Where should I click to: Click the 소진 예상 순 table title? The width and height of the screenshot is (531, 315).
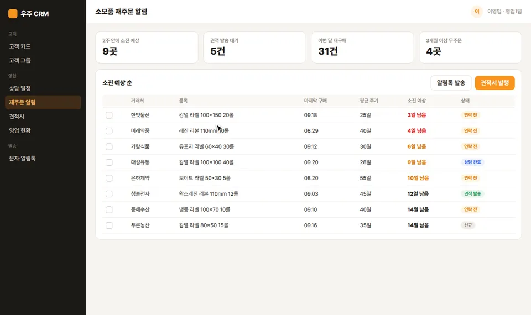click(x=117, y=83)
